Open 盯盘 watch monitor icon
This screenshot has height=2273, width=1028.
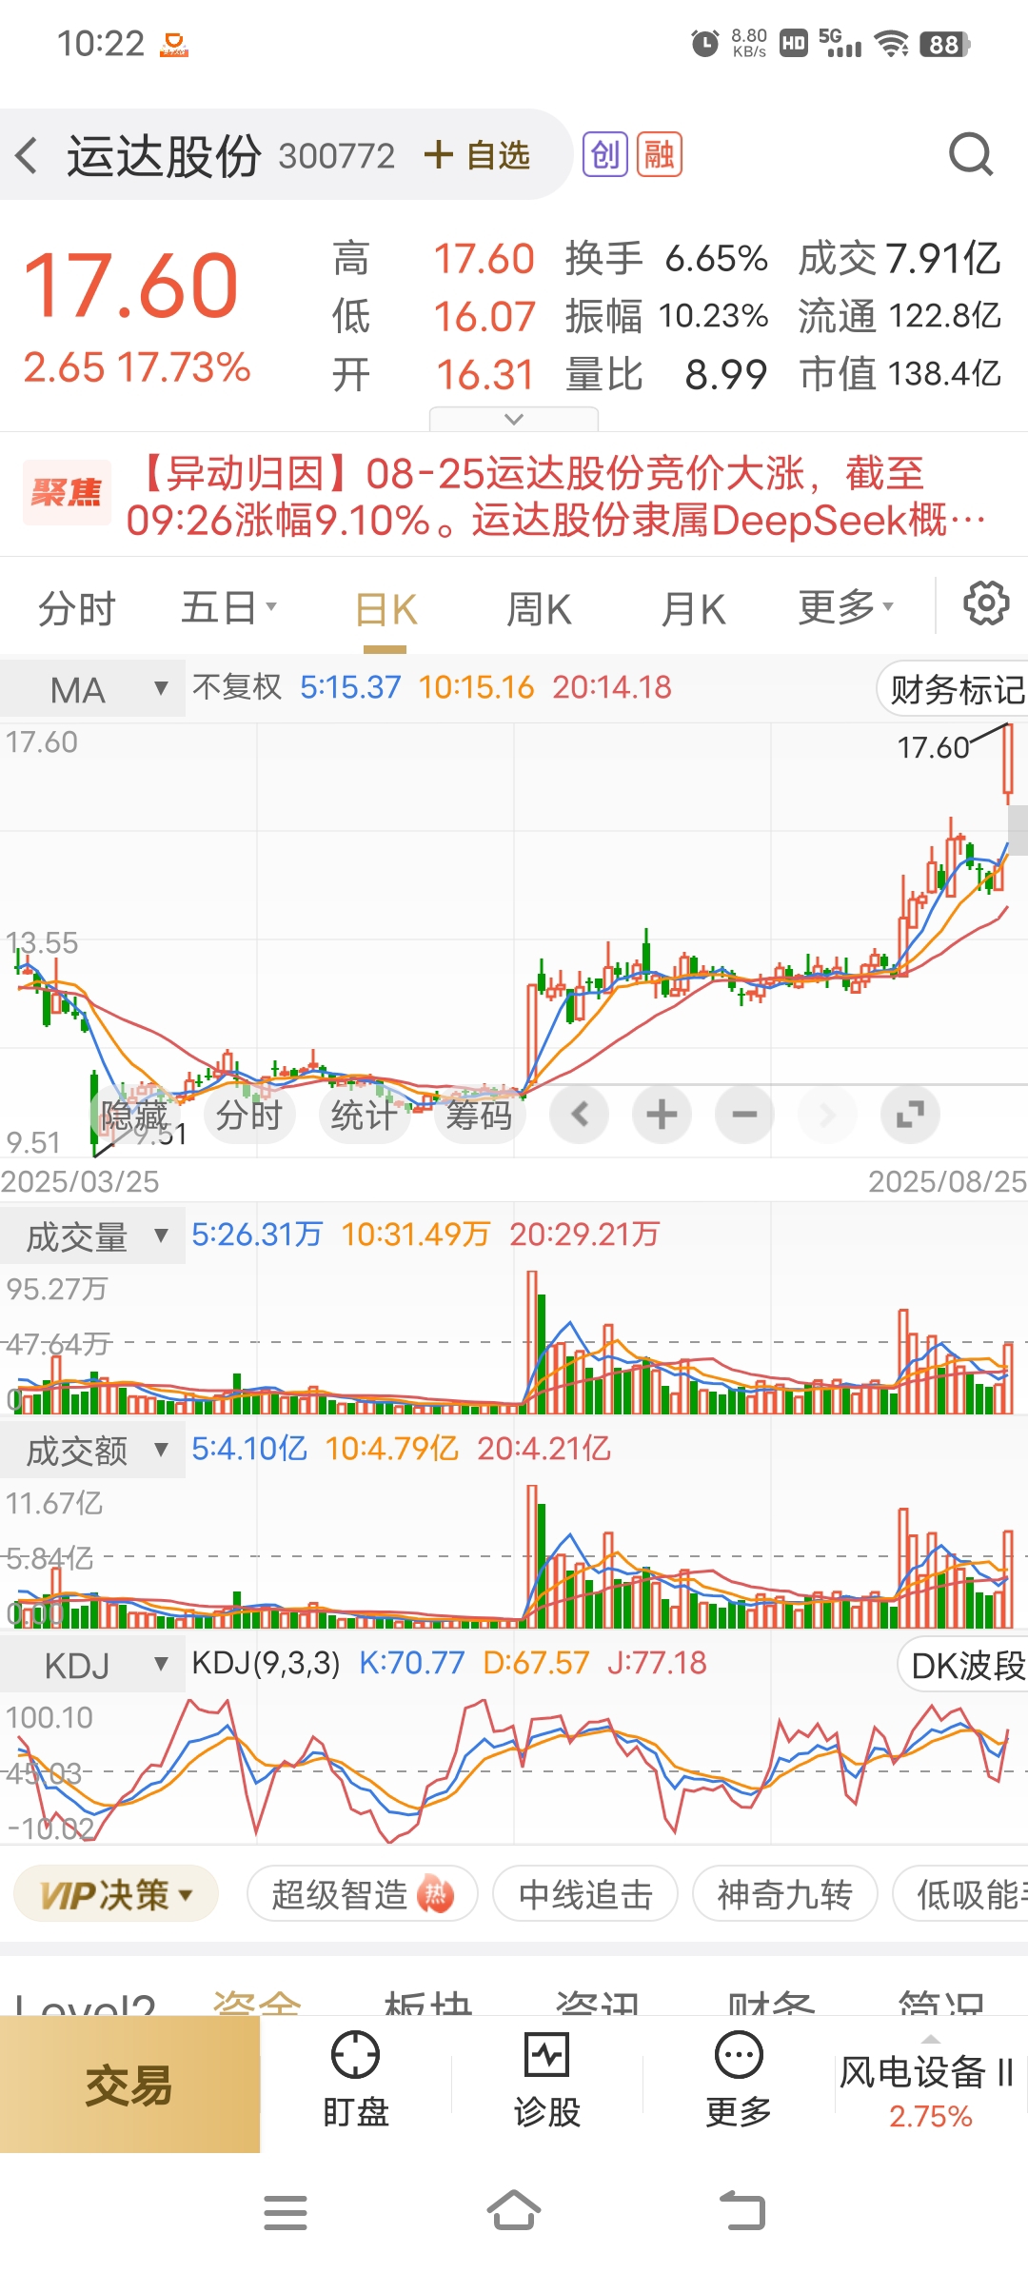coord(355,2080)
